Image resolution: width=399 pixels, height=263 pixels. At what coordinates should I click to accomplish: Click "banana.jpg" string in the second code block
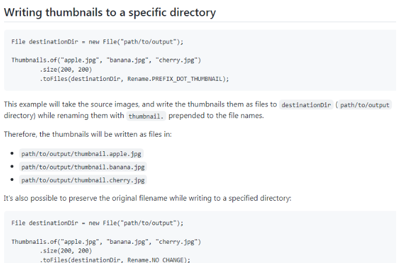[127, 241]
